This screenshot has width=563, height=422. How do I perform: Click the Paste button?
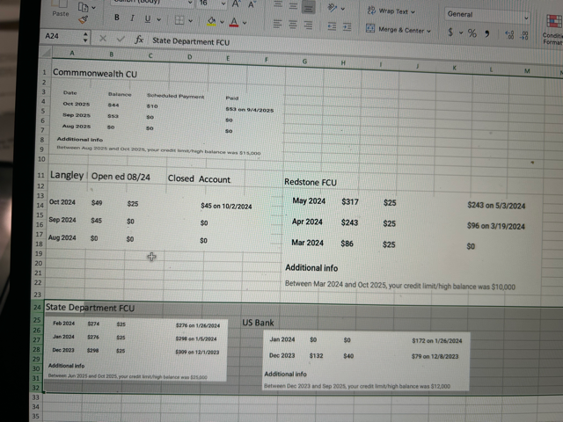(60, 10)
